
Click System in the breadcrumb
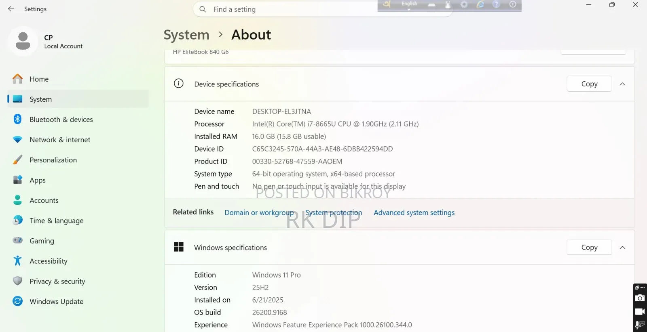point(186,35)
